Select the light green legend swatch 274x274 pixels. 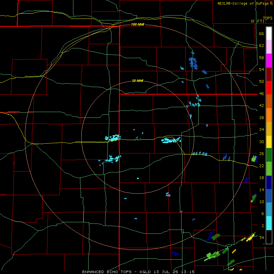(269, 169)
